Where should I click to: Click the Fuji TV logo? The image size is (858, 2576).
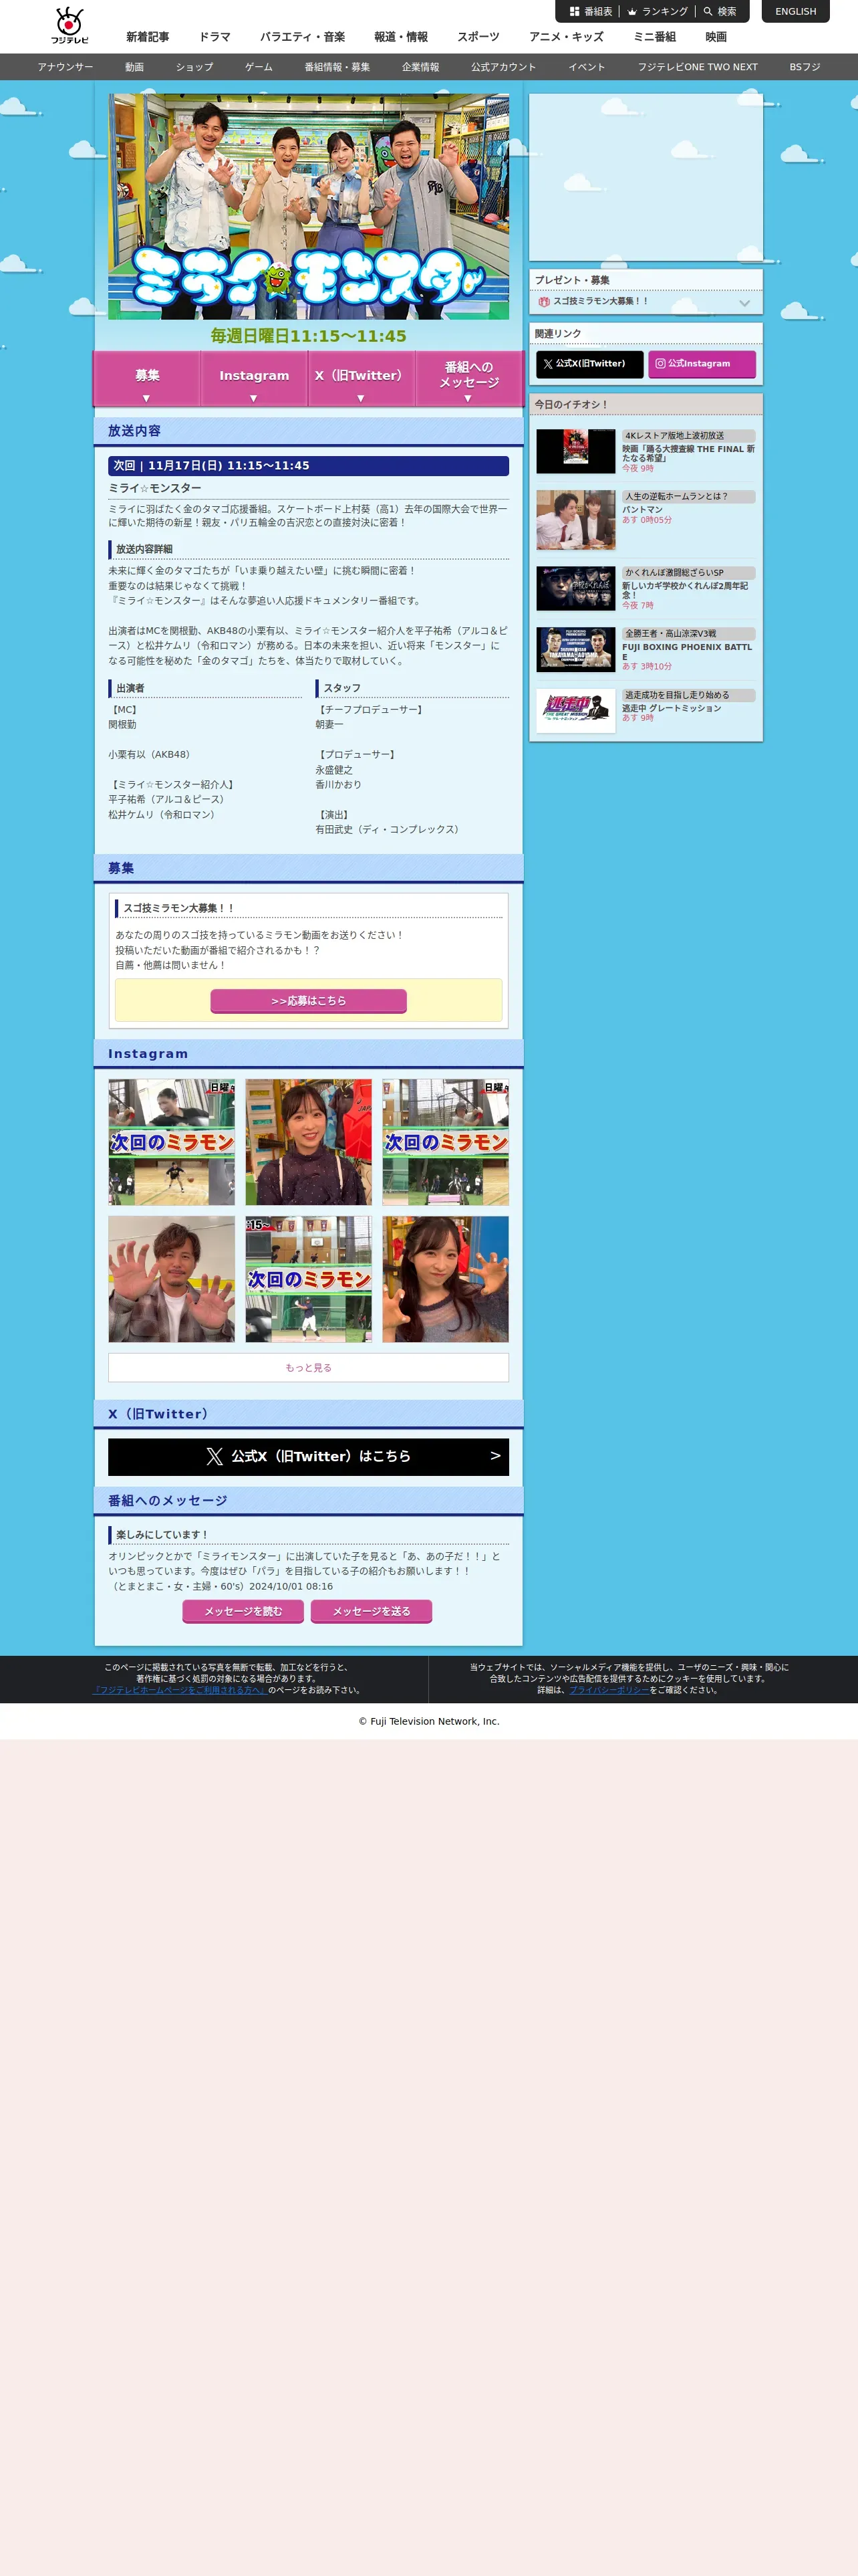click(69, 26)
